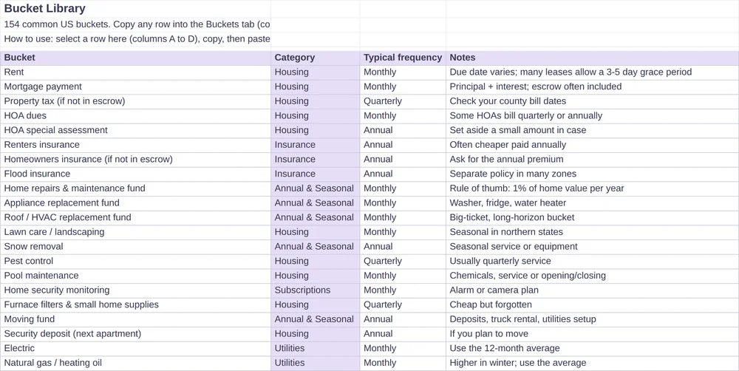This screenshot has width=739, height=371.
Task: Select 'Homeowners insurance (if not in escrow)' cell
Action: (135, 160)
